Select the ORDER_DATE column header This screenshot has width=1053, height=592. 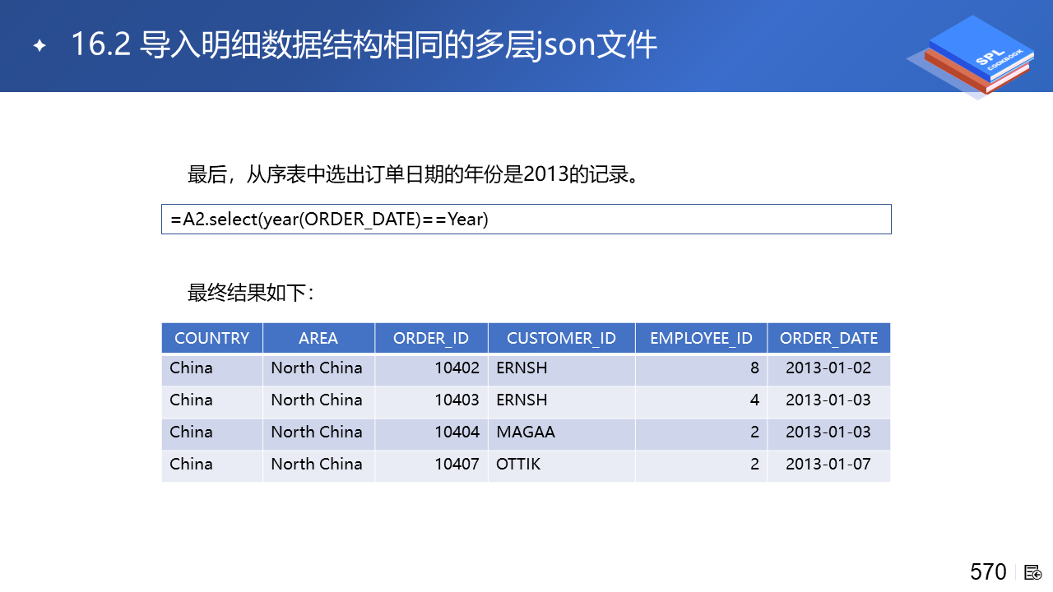[x=829, y=338]
